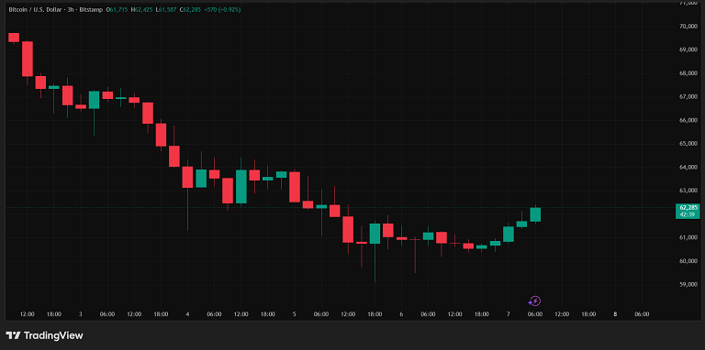705x350 pixels.
Task: Click the 65,000 price axis label
Action: click(x=688, y=144)
